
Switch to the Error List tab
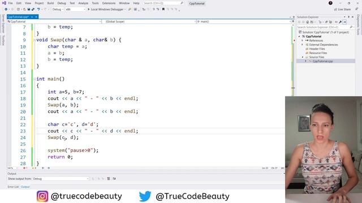click(13, 187)
